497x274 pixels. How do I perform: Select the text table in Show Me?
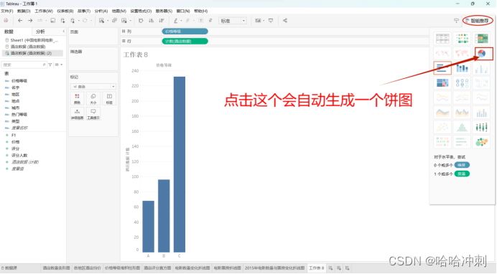(x=442, y=38)
